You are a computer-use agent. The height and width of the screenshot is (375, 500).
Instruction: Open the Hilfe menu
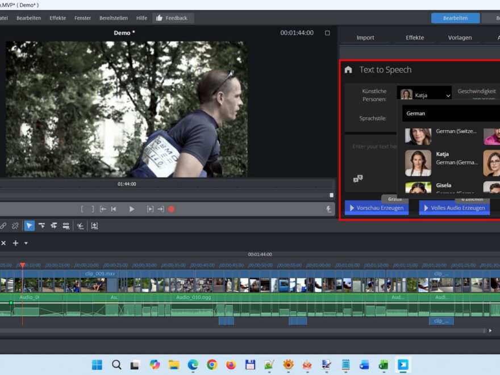(x=141, y=18)
